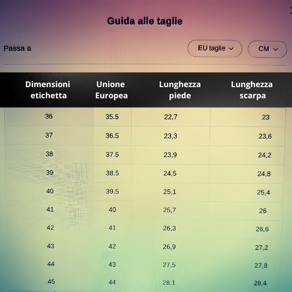Click the chevron arrow beside EU taglie
This screenshot has width=292, height=292.
pyautogui.click(x=231, y=49)
